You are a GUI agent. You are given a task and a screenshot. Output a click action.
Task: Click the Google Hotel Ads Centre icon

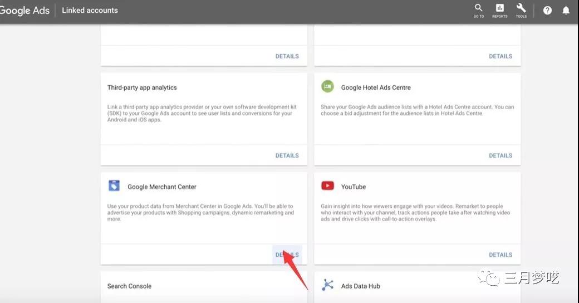[327, 86]
